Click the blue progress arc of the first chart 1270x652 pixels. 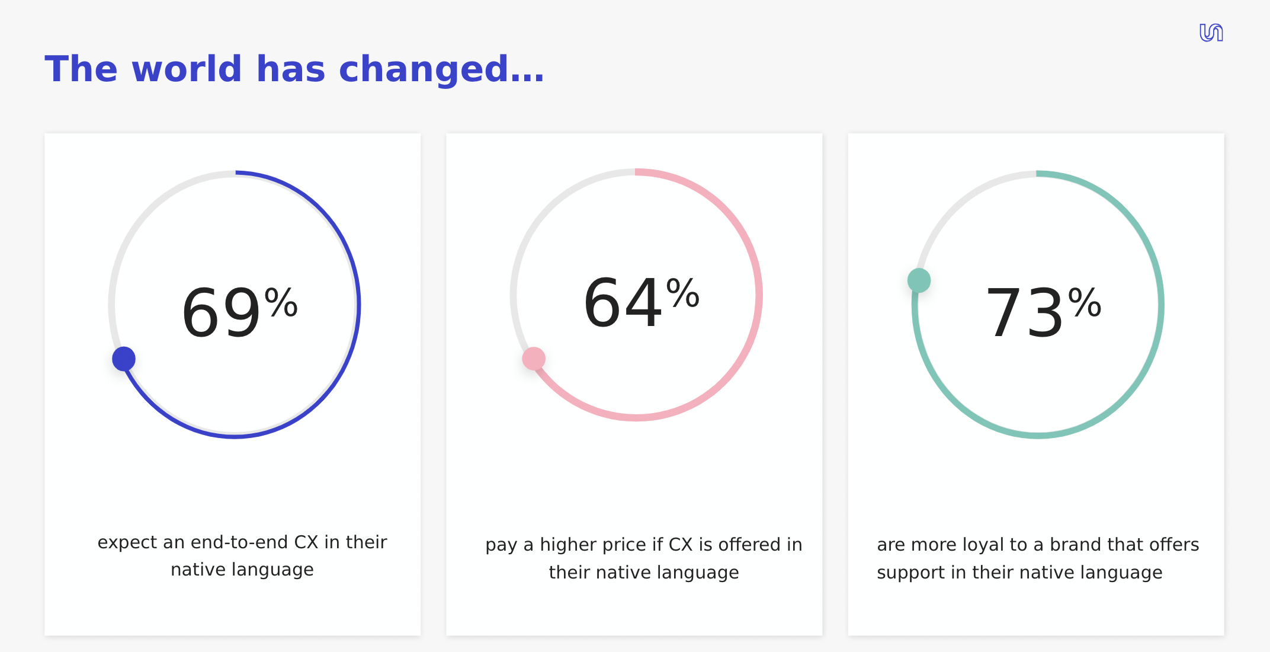tap(357, 305)
